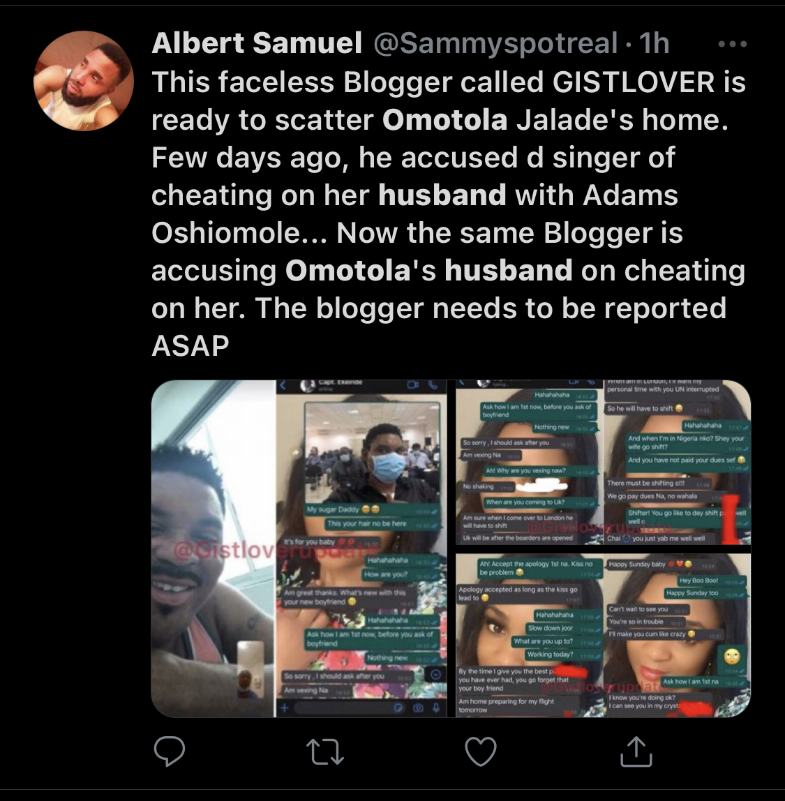This screenshot has height=801, width=785.
Task: Open Albert Samuel's profile picture
Action: 84,81
